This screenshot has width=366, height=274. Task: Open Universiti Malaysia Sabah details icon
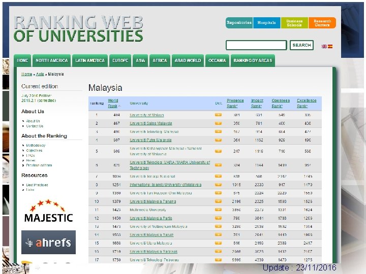tap(218, 234)
